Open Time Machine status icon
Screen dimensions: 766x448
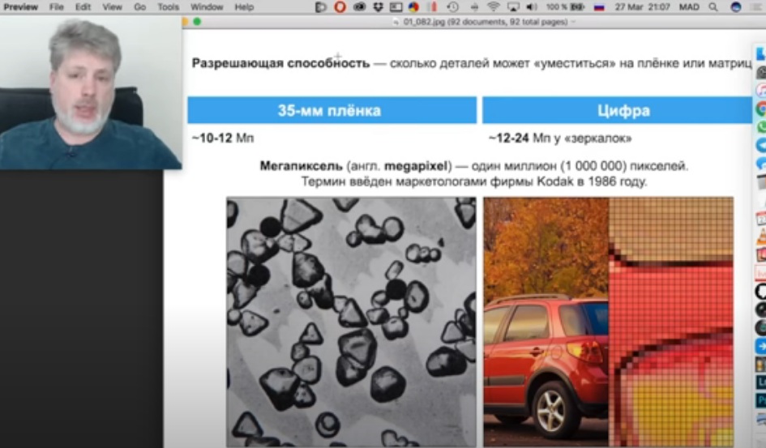point(452,6)
